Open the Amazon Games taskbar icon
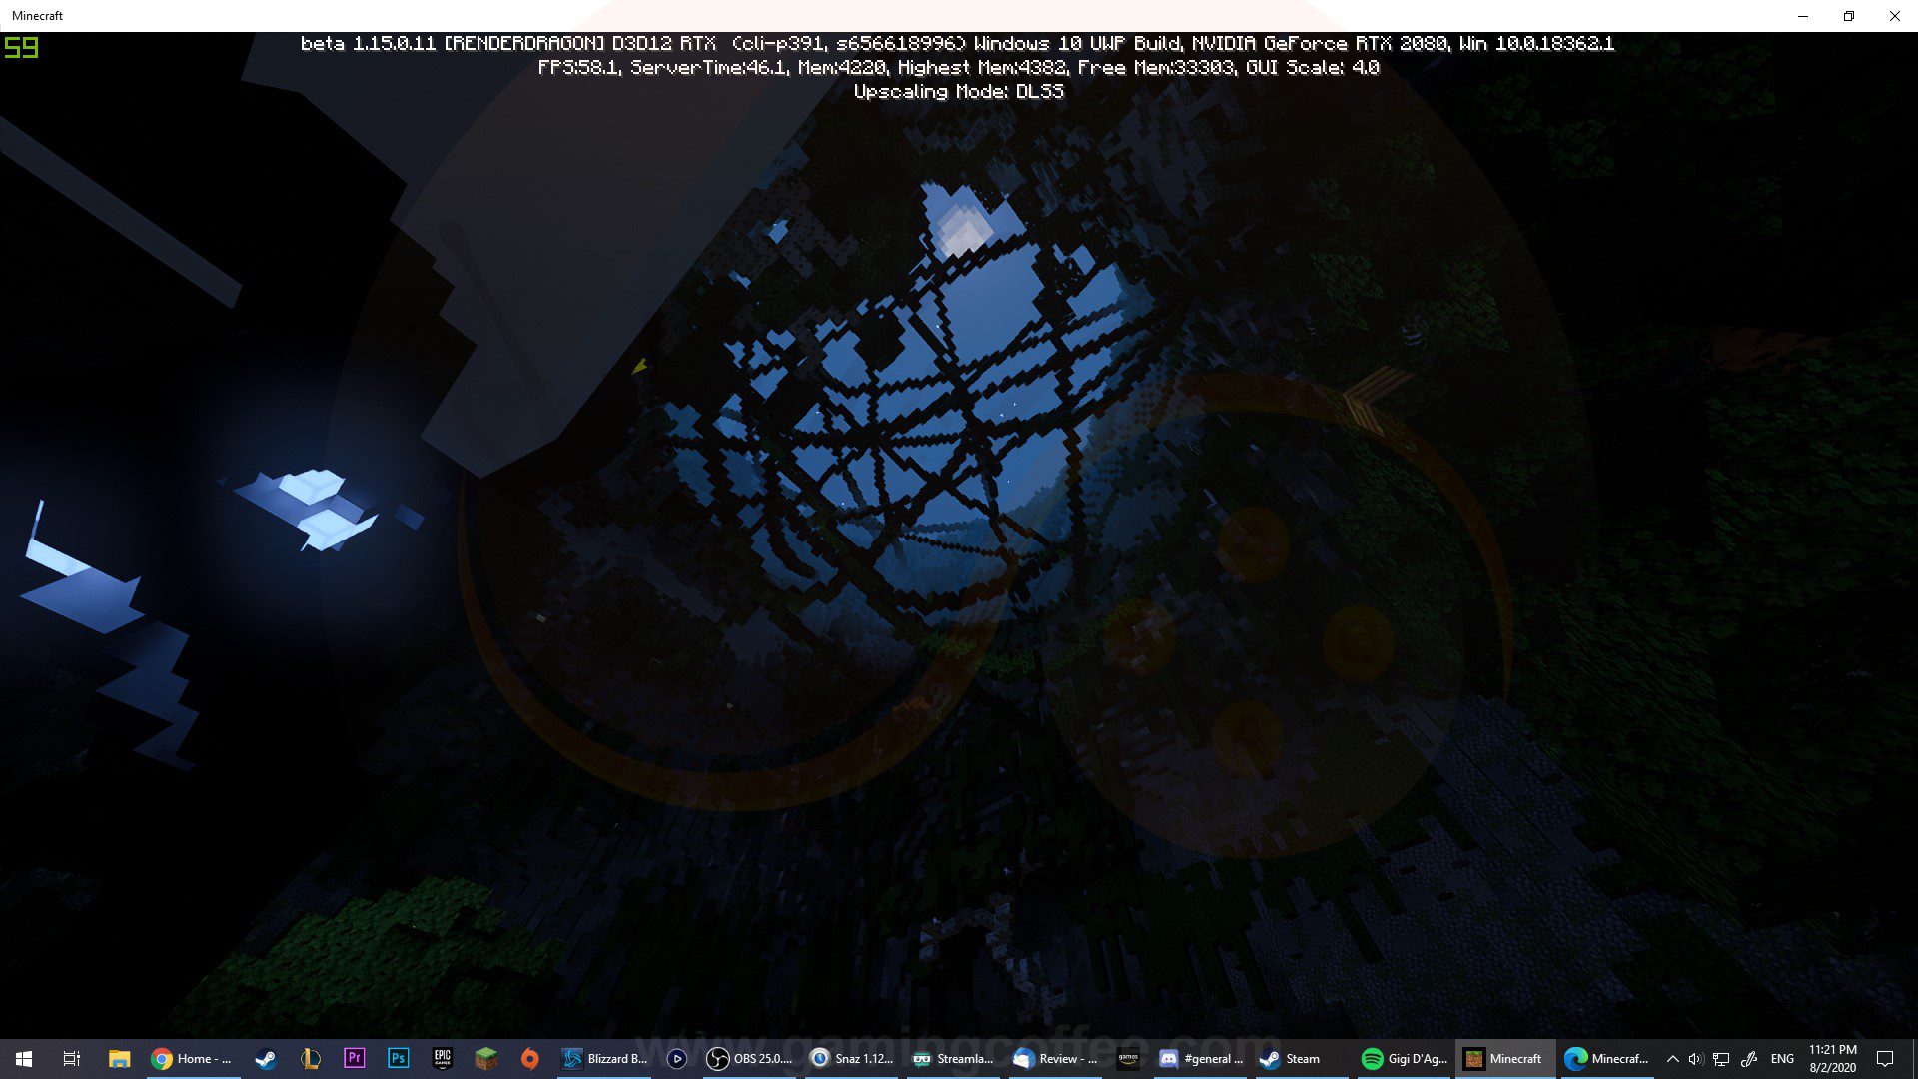The width and height of the screenshot is (1918, 1079). 1128,1058
